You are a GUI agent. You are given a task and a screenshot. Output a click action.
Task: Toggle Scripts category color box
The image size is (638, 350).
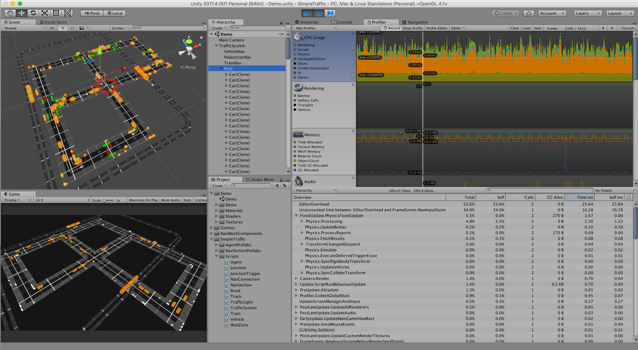point(295,50)
